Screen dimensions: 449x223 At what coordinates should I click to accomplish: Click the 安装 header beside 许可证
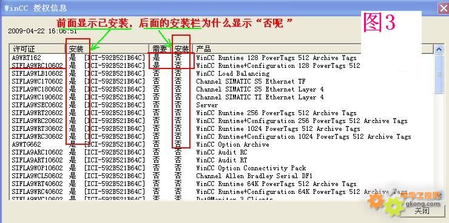tap(107, 49)
